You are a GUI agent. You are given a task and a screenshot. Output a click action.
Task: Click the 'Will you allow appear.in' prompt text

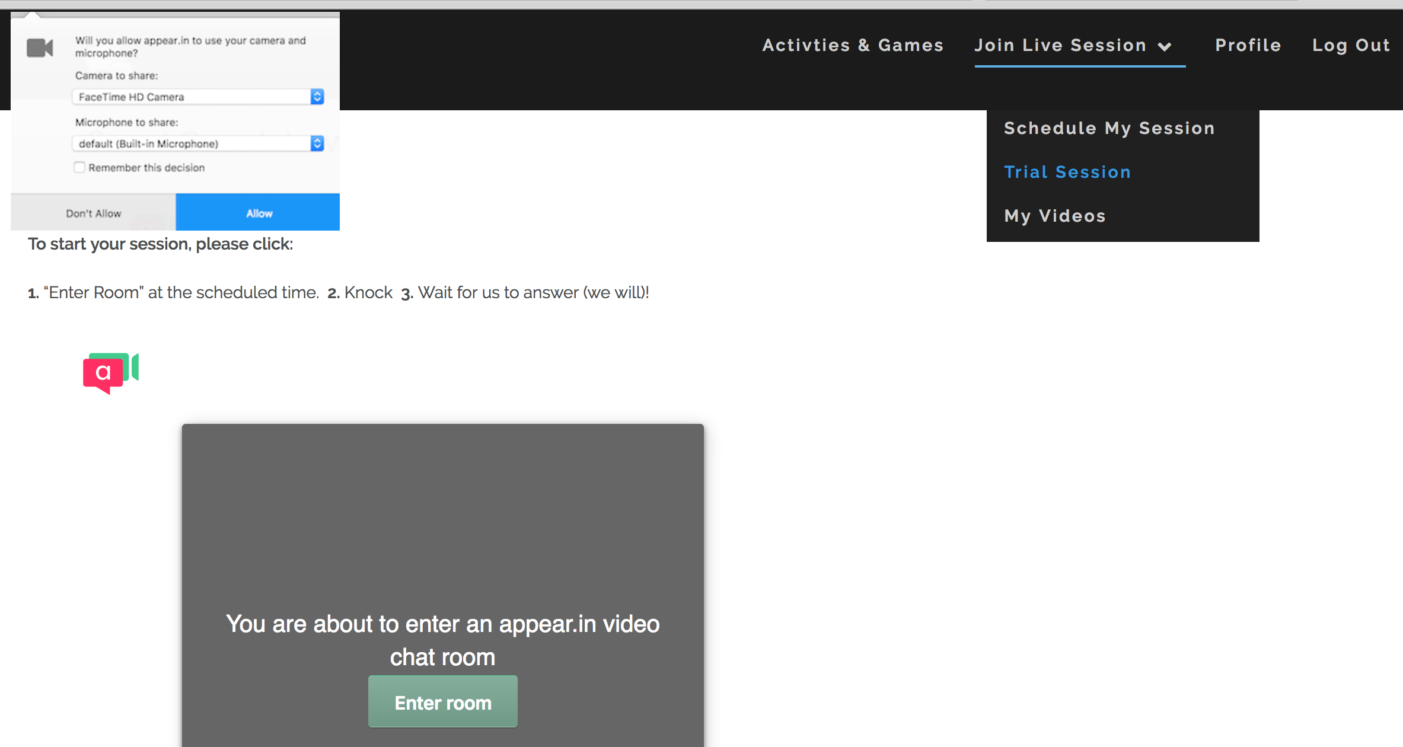point(190,47)
